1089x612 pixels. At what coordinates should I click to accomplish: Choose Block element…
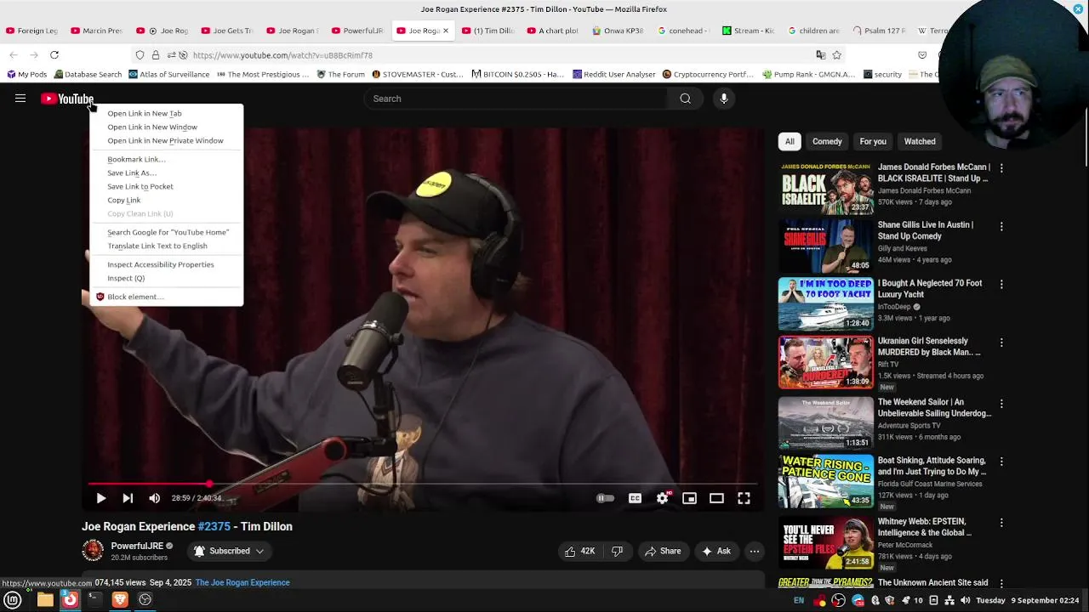(166, 297)
